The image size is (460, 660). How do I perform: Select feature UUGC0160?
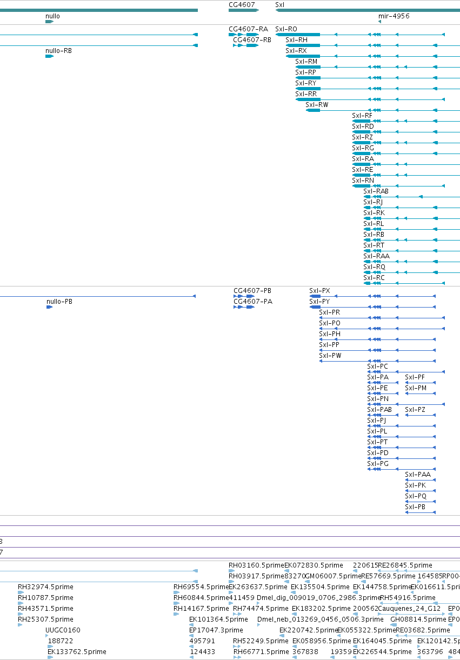point(63,630)
